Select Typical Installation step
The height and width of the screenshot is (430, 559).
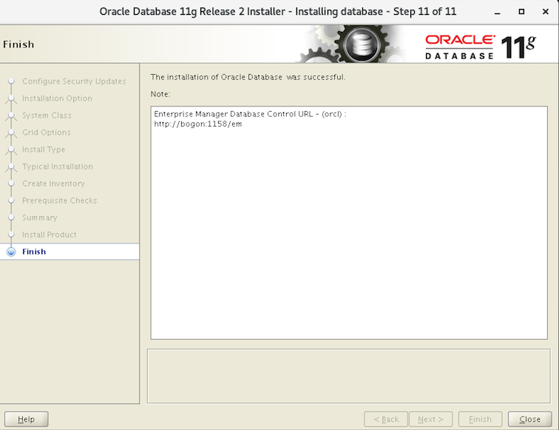click(x=58, y=167)
